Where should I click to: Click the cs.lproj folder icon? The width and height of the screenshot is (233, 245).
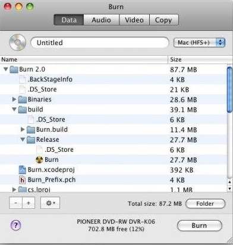click(22, 189)
